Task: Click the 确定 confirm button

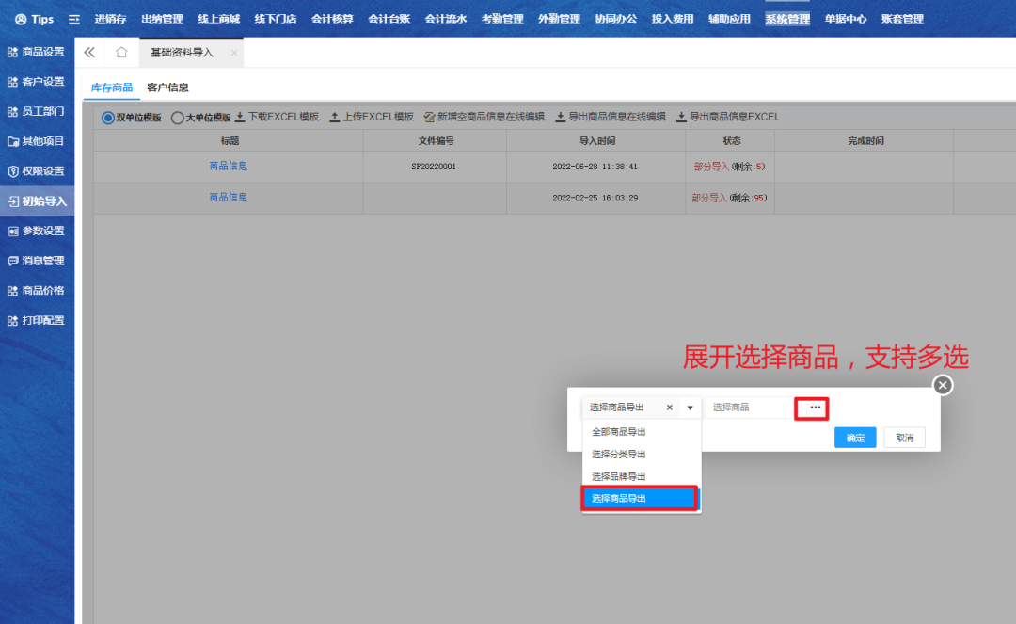Action: 855,438
